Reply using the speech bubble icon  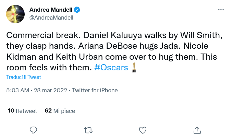33,130
